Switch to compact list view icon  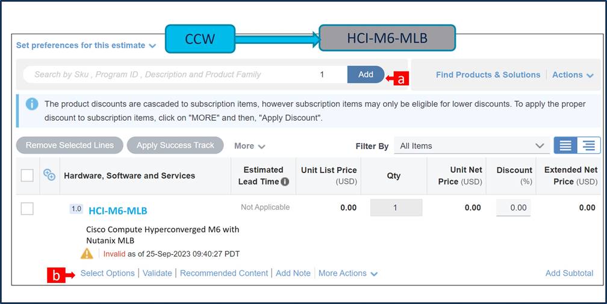click(565, 145)
